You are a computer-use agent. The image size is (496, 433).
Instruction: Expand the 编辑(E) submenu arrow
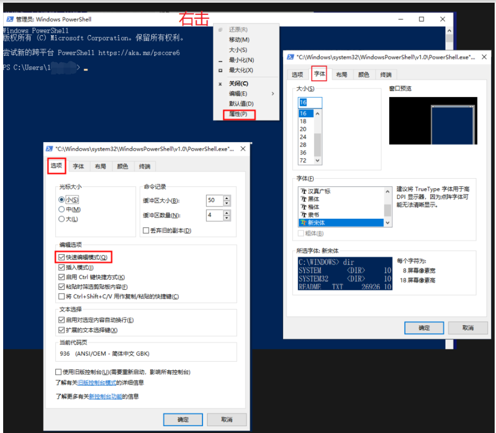(x=273, y=94)
